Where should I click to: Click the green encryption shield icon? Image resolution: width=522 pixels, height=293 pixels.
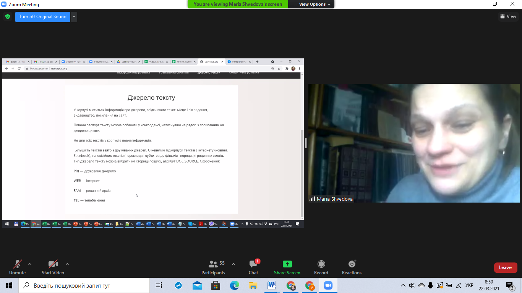7,17
